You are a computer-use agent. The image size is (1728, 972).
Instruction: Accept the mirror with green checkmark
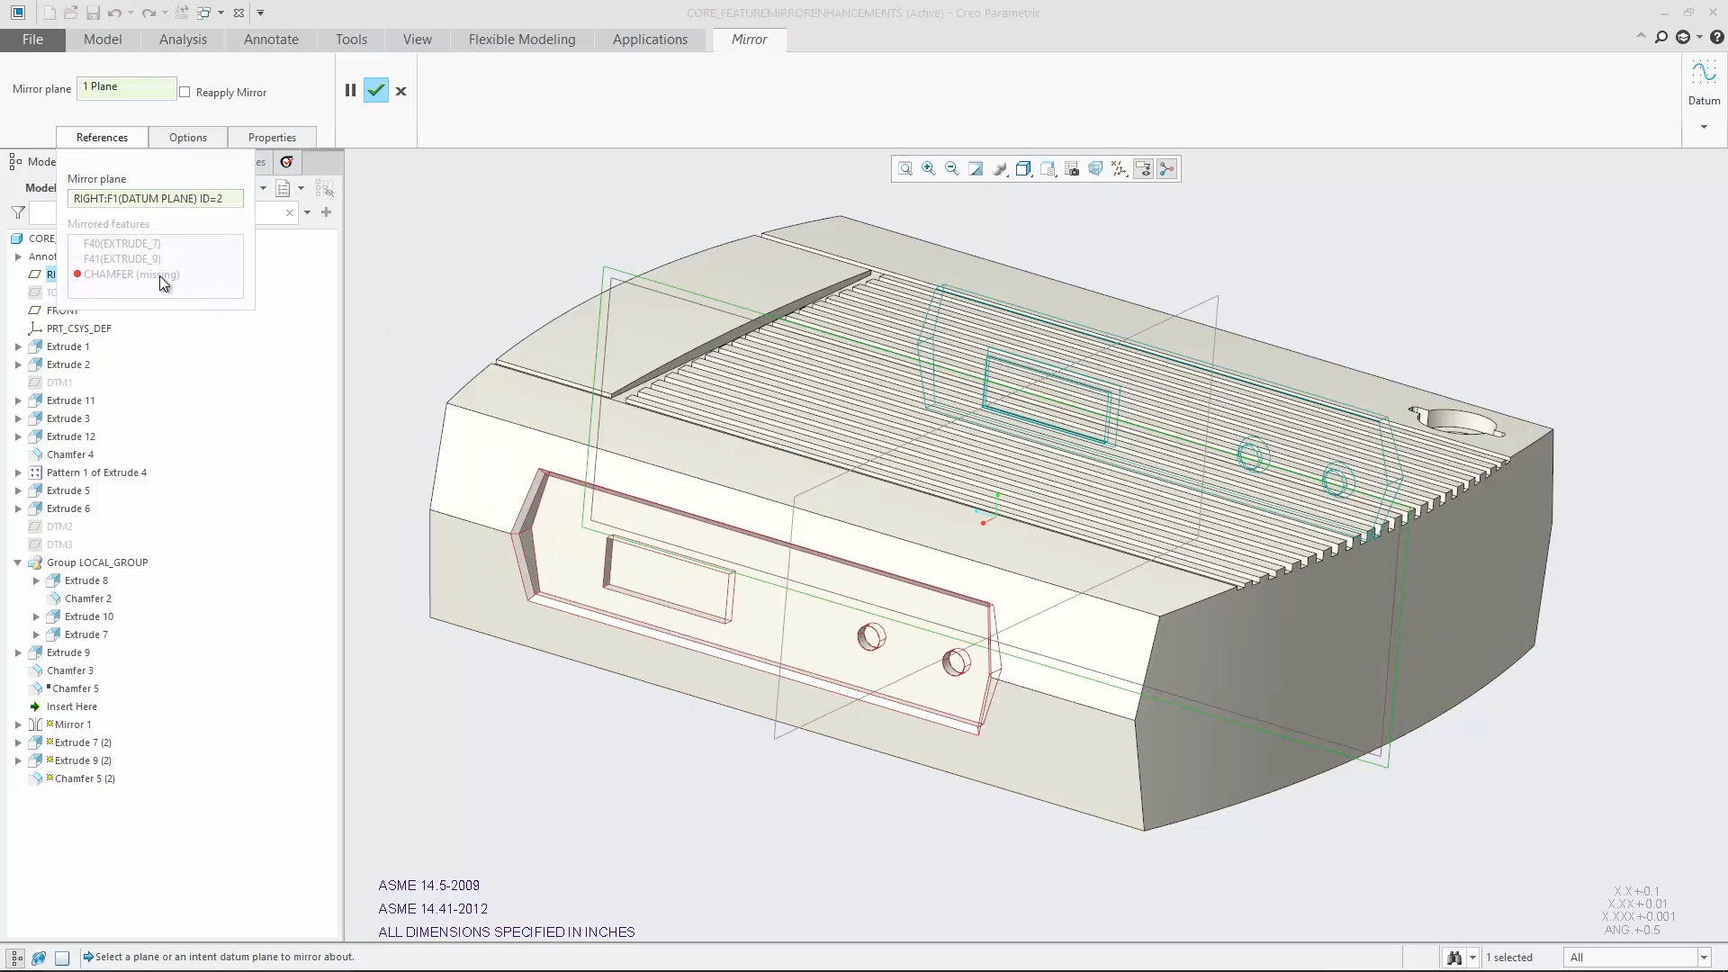click(x=376, y=90)
